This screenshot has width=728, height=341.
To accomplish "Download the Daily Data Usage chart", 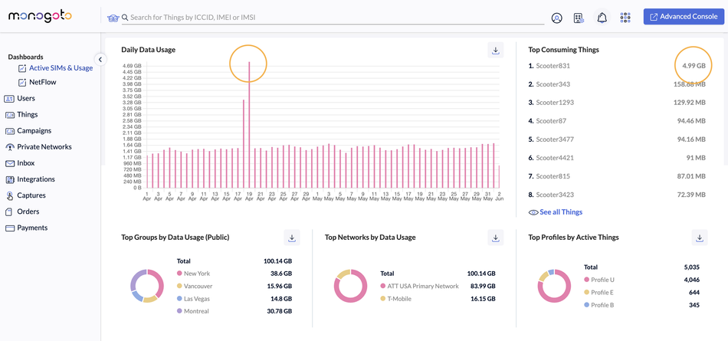I will click(x=496, y=51).
